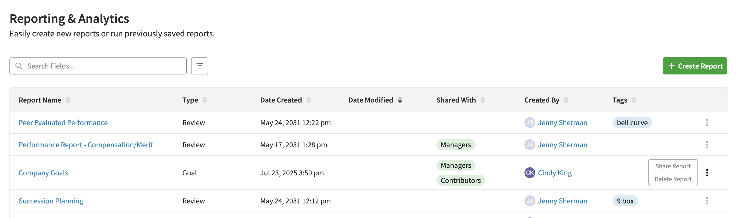The width and height of the screenshot is (742, 218).
Task: Click the kebab menu for Company Goals
Action: pyautogui.click(x=707, y=173)
